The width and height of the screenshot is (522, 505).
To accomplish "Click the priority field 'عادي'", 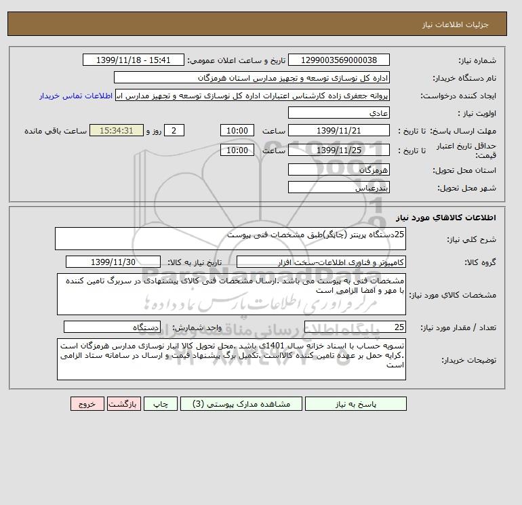I will coord(338,113).
